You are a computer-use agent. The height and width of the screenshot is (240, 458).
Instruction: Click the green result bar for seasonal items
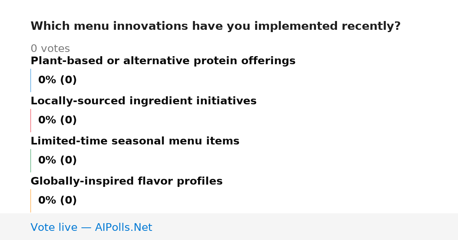(31, 161)
